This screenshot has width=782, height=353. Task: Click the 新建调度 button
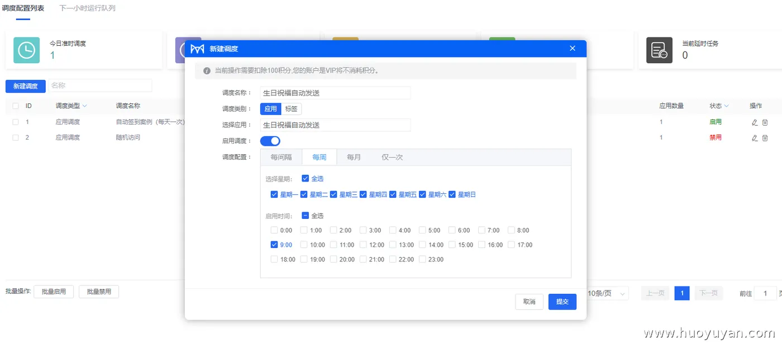pos(26,86)
